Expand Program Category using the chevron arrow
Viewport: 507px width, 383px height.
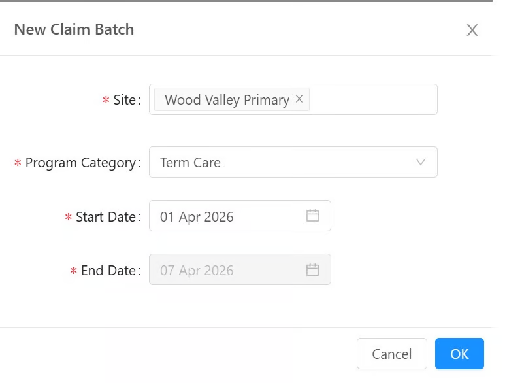point(421,162)
